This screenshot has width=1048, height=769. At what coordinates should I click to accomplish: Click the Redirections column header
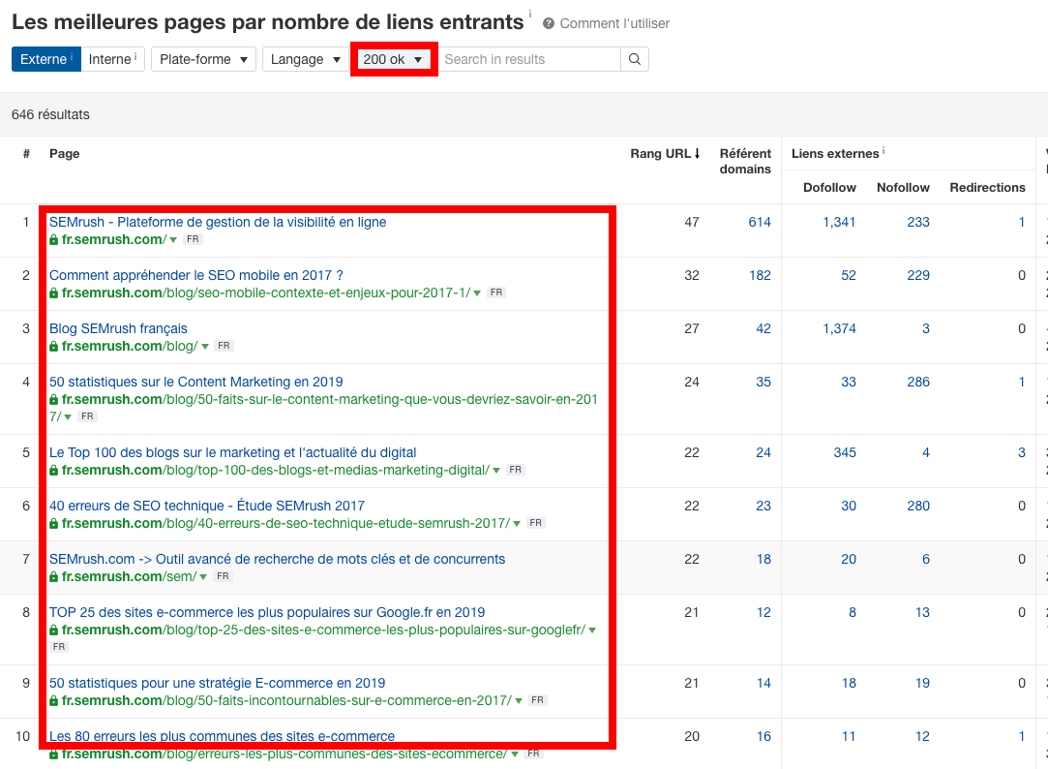tap(987, 187)
